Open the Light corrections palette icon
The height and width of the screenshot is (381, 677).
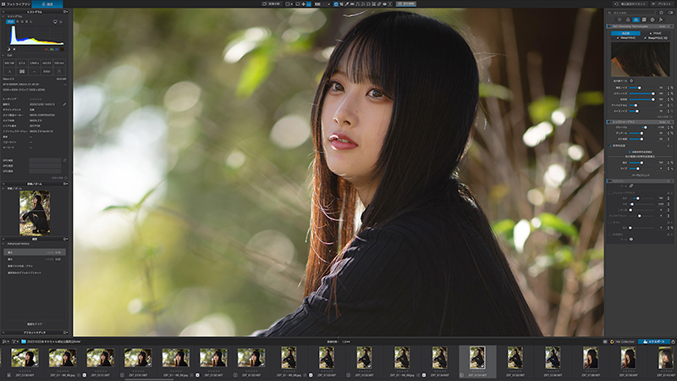tap(619, 19)
